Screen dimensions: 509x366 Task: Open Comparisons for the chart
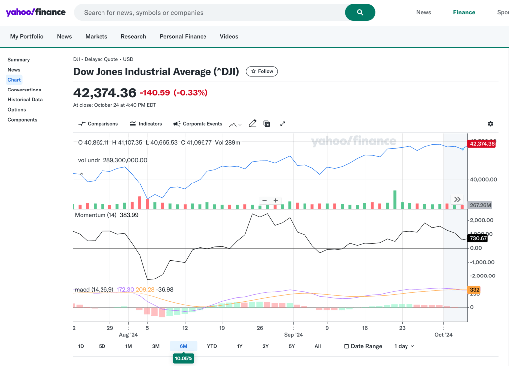[x=98, y=124]
